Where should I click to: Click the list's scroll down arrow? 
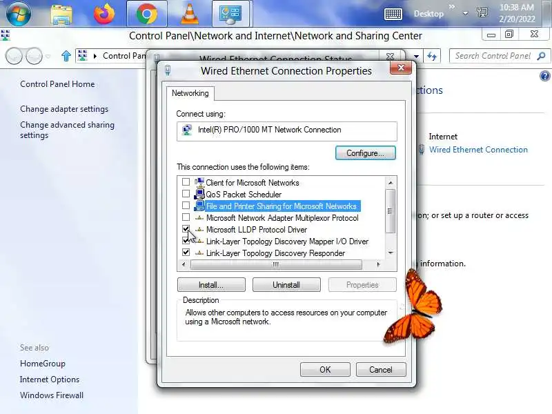(x=391, y=253)
